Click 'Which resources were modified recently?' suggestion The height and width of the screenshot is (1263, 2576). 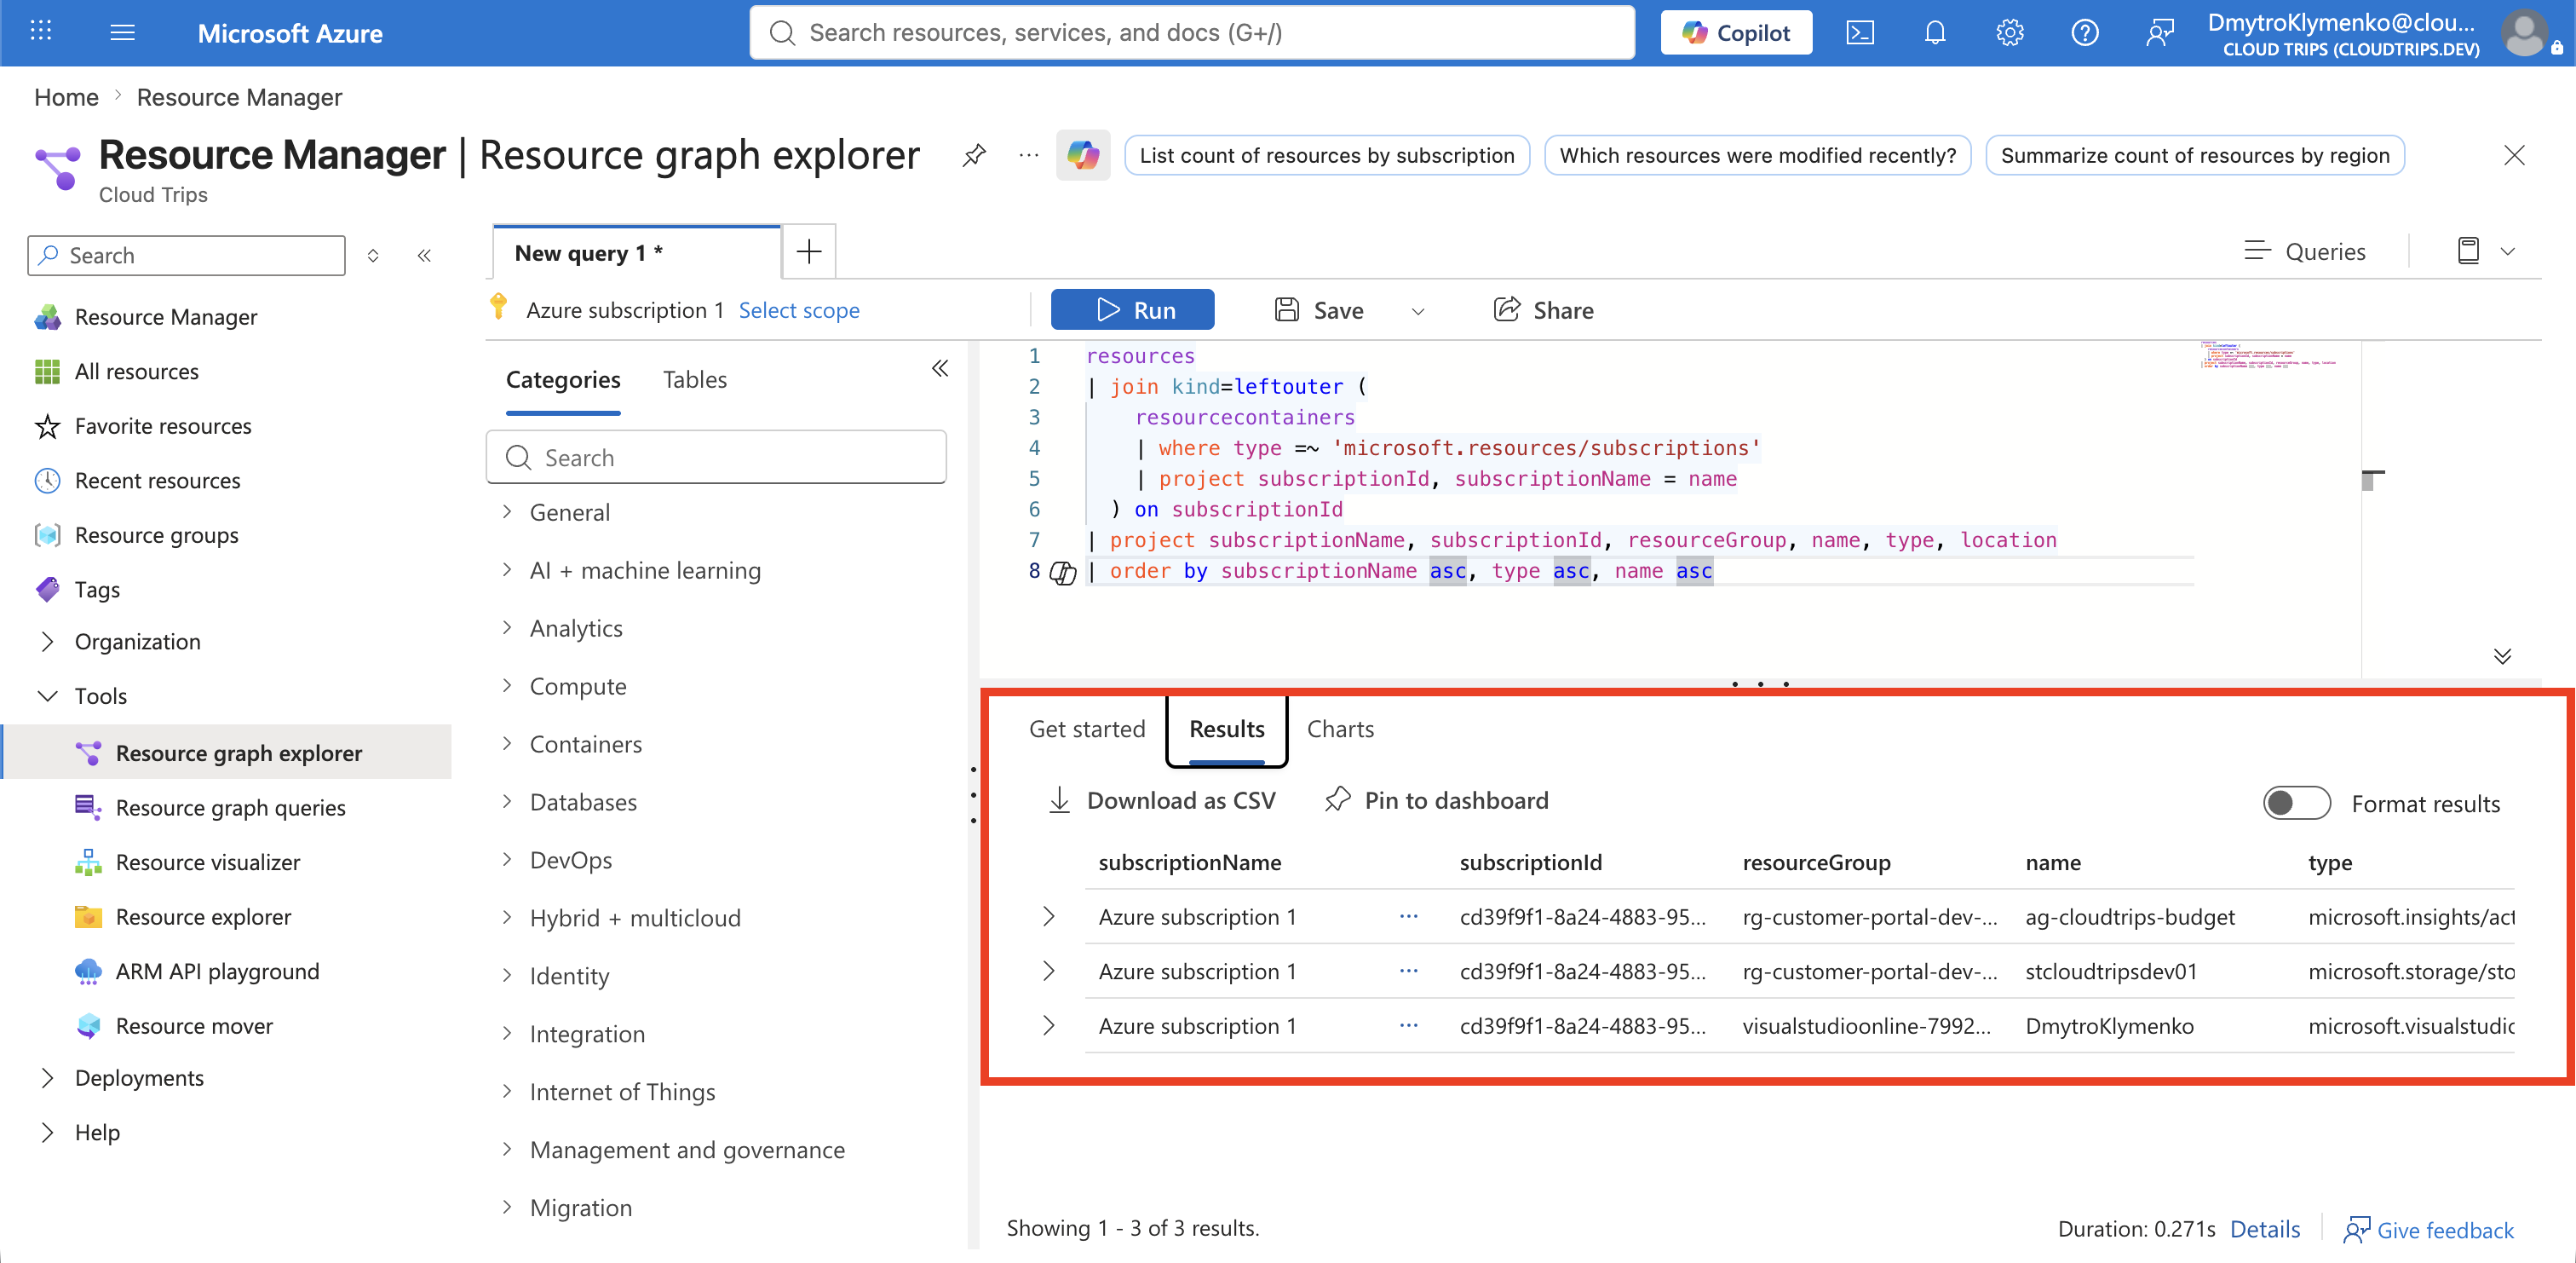click(x=1757, y=155)
